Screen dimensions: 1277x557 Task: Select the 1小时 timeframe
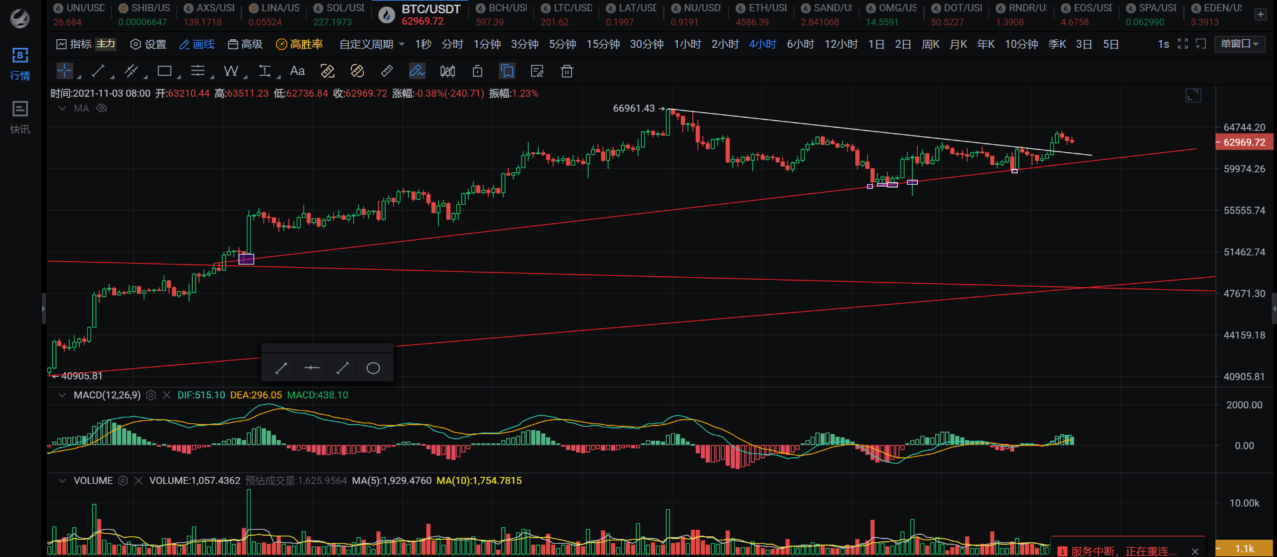tap(687, 45)
